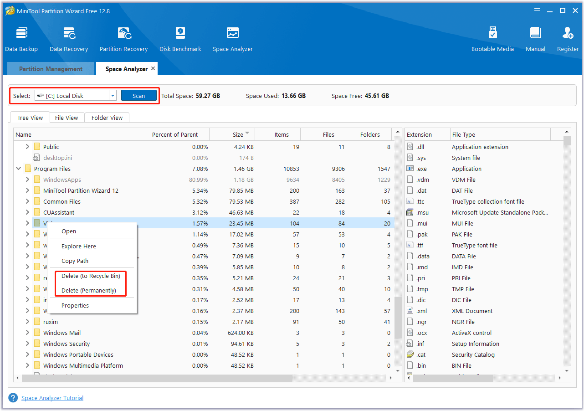Image resolution: width=584 pixels, height=411 pixels.
Task: Open the Space Analyzer Tutorial link
Action: (x=52, y=397)
